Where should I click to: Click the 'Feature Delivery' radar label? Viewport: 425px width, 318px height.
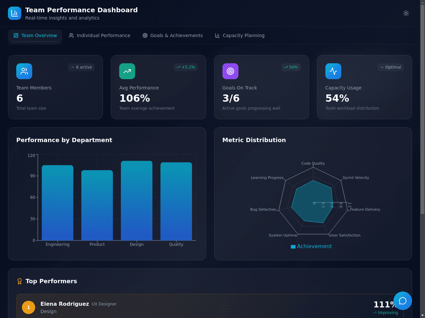pyautogui.click(x=365, y=209)
